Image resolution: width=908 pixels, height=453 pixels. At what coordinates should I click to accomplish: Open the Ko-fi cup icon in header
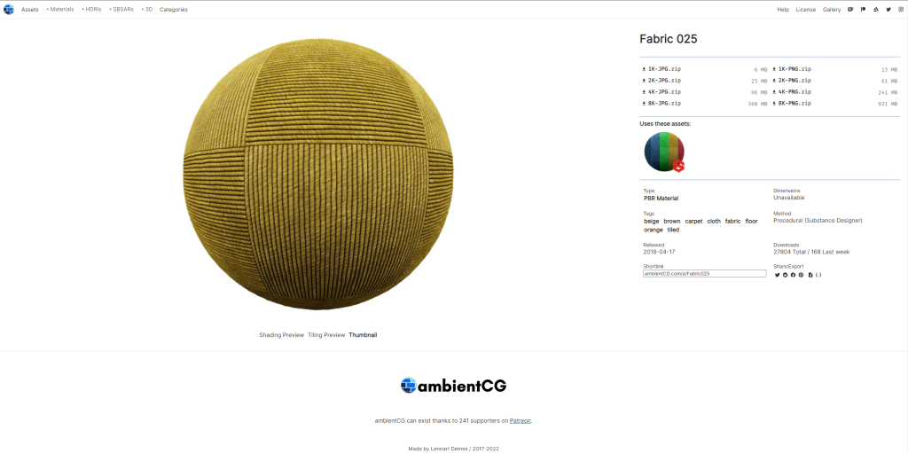[850, 9]
